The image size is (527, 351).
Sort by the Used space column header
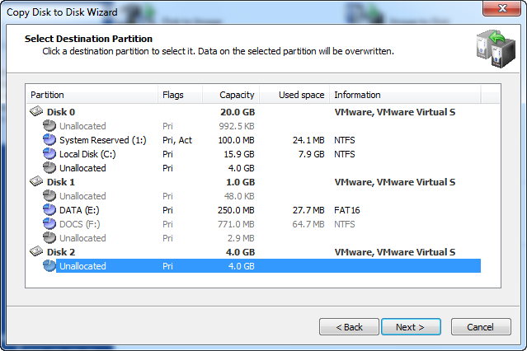pos(294,95)
